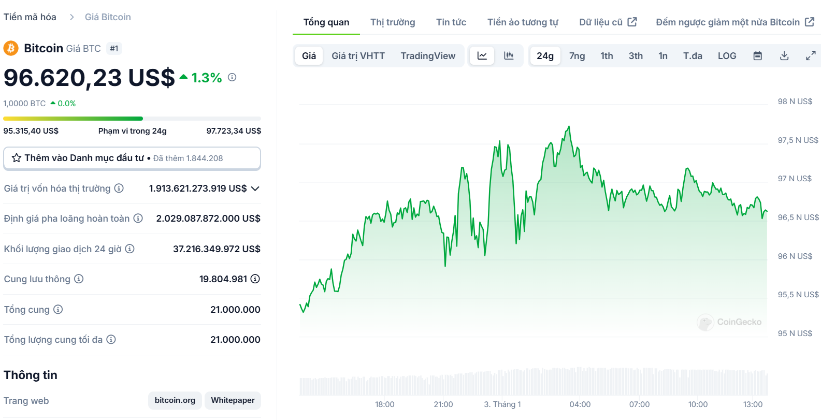Click the 24h price range progress bar
Viewport: 821px width, 420px height.
point(132,119)
